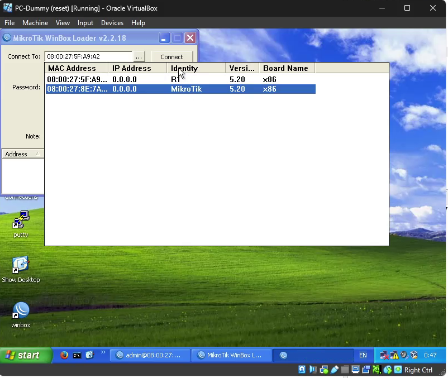448x378 pixels.
Task: Switch to MikroTik WinBox Loader taskbar button
Action: (x=231, y=355)
